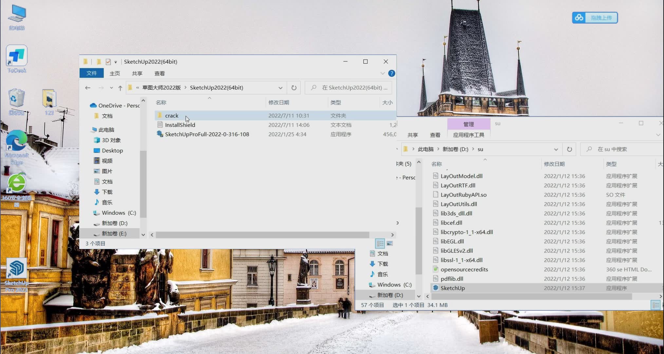Select pdflib.dll in su window
Screen dimensions: 664x354
pyautogui.click(x=452, y=279)
